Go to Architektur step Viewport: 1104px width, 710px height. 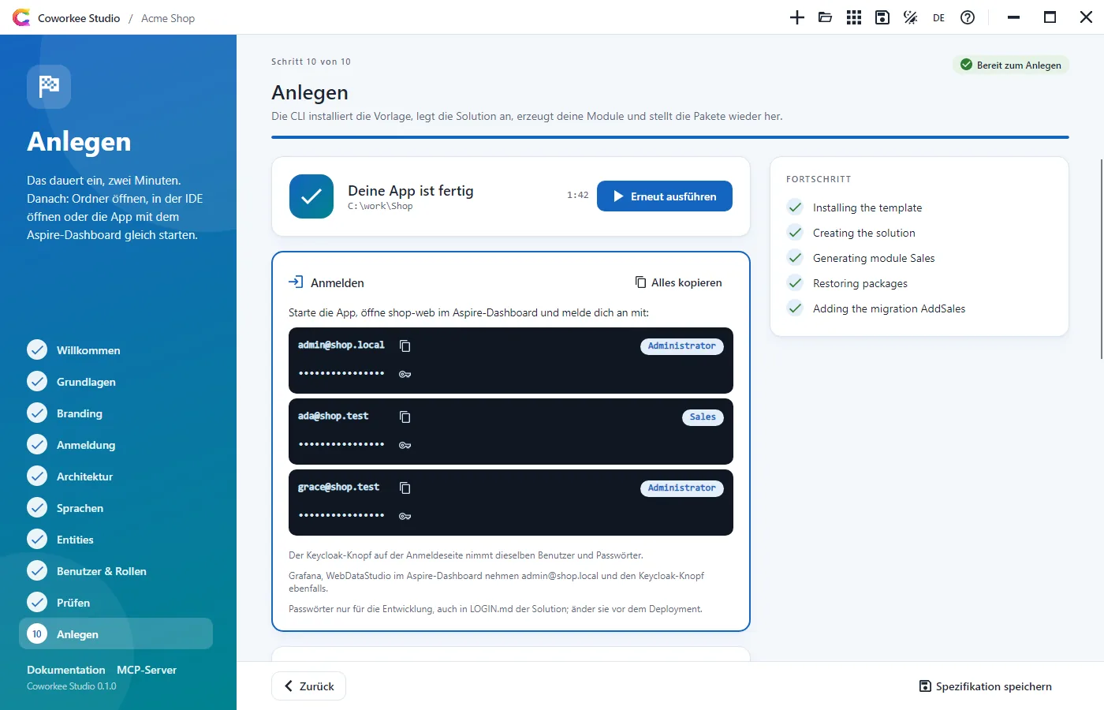[116, 476]
